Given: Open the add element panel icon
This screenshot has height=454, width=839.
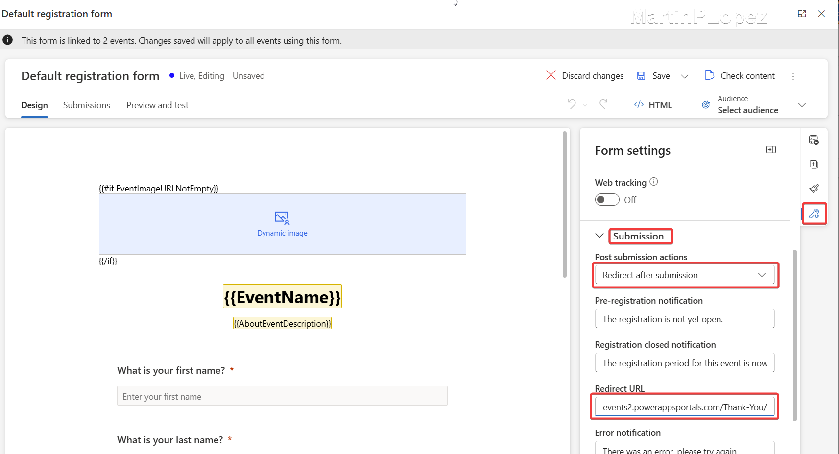Looking at the screenshot, I should point(814,164).
